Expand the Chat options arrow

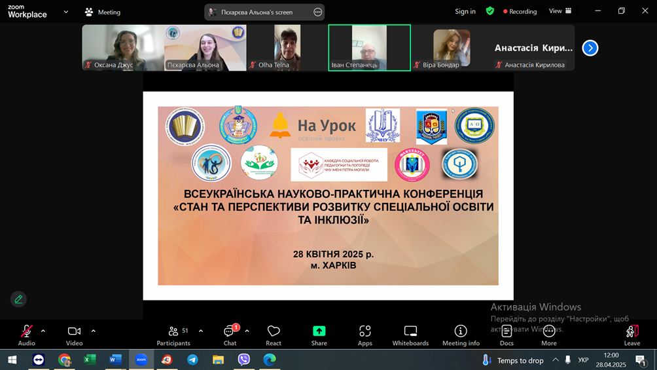coord(247,331)
